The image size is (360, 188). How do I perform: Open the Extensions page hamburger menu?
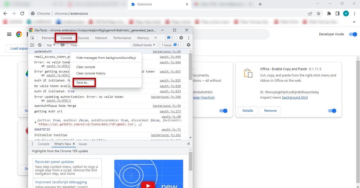pyautogui.click(x=9, y=34)
